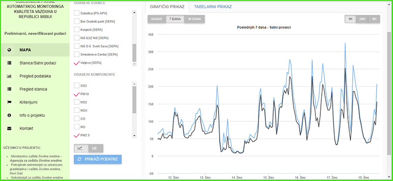Viewport: 393px width, 181px height.
Task: Select the bar chart type icon
Action: 96,148
